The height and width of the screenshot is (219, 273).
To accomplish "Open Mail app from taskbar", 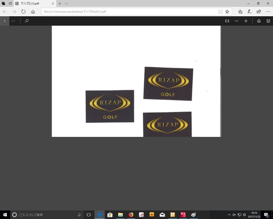I will click(x=162, y=215).
